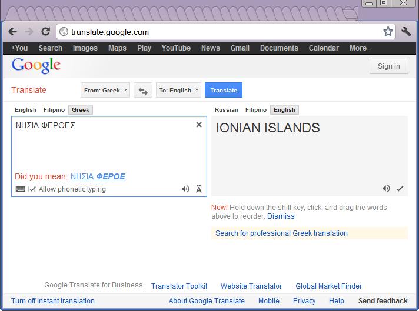This screenshot has height=311, width=419.
Task: Click the red Translate page title
Action: click(29, 90)
